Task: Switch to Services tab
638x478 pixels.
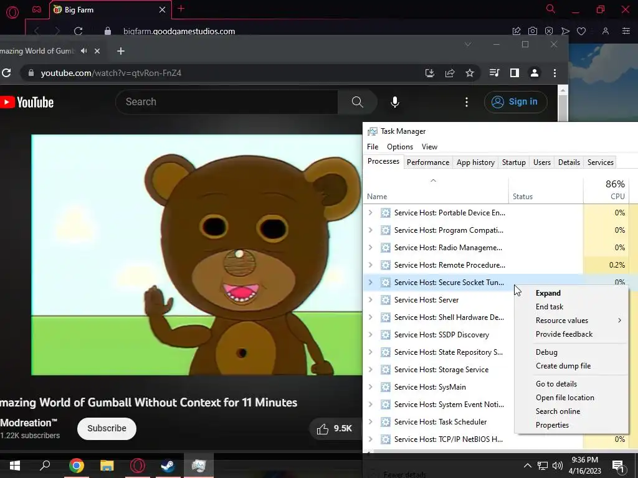Action: point(600,162)
